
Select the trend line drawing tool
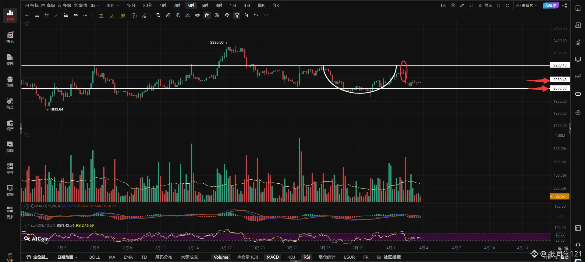(56, 15)
